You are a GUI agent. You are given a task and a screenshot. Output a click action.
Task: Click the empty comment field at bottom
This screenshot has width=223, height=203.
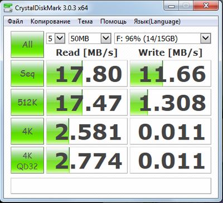(111, 186)
